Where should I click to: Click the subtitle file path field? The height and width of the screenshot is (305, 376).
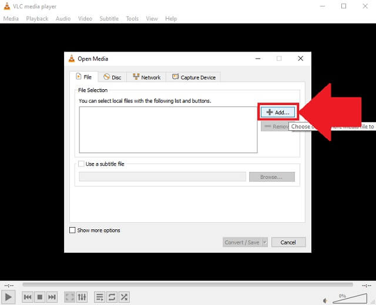pos(162,177)
